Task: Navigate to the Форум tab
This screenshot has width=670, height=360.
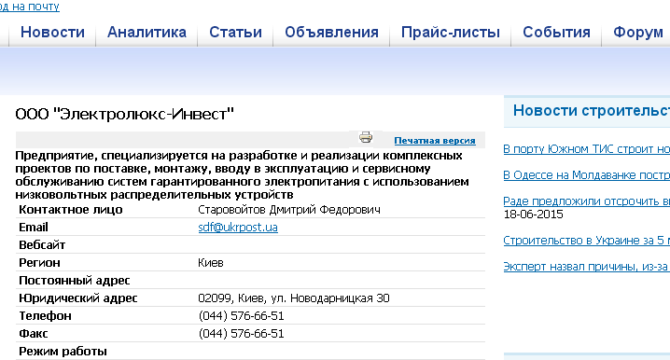Action: pos(638,32)
